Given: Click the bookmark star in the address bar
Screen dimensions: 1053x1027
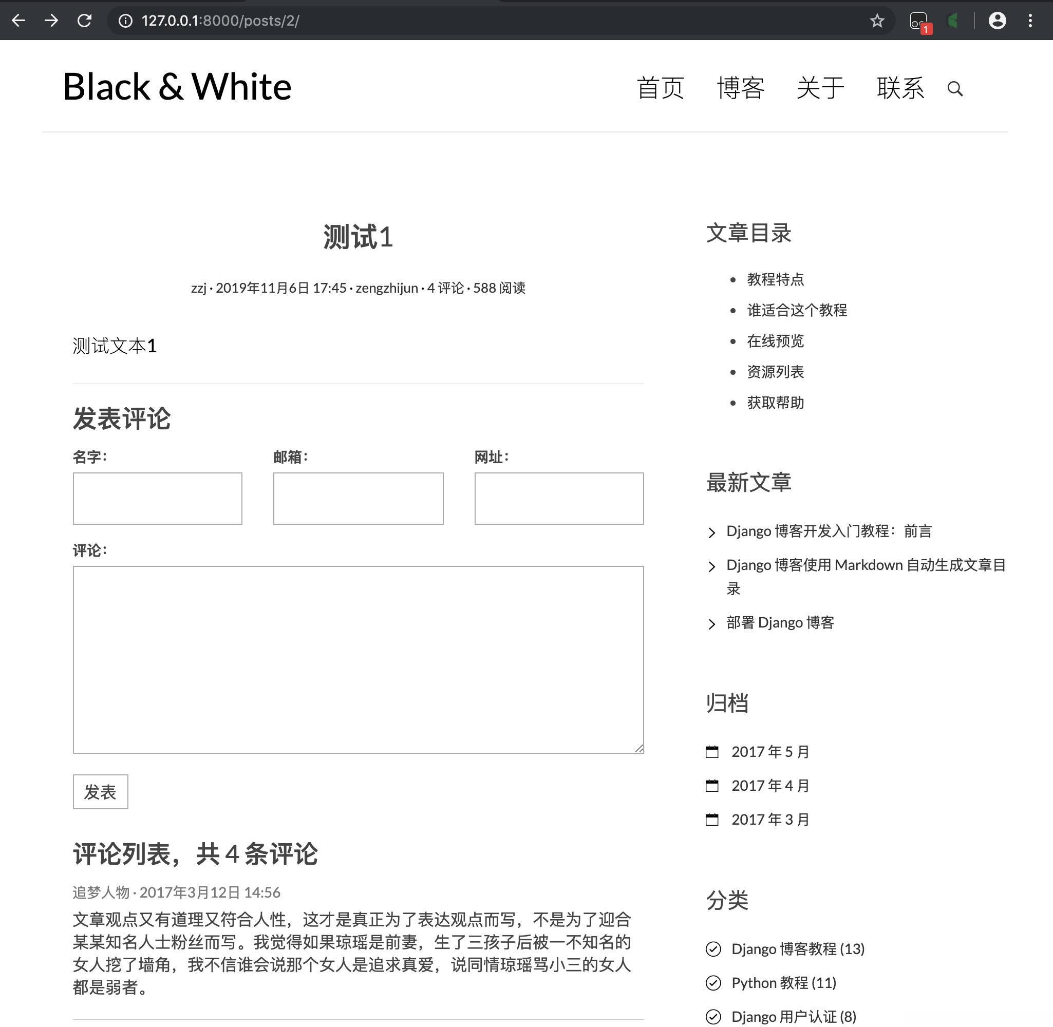Looking at the screenshot, I should pos(878,21).
